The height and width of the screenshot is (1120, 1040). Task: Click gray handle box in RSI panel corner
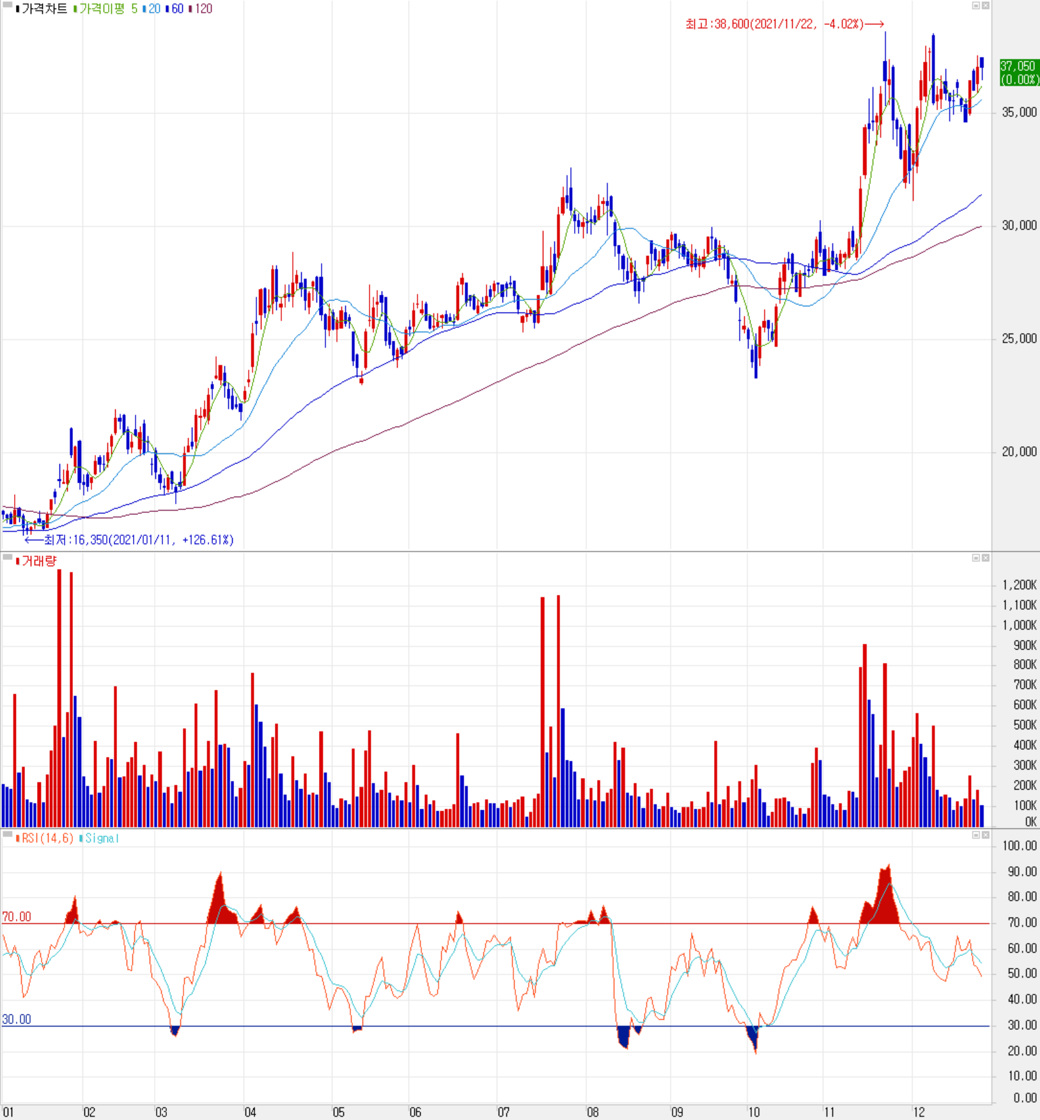coord(8,834)
